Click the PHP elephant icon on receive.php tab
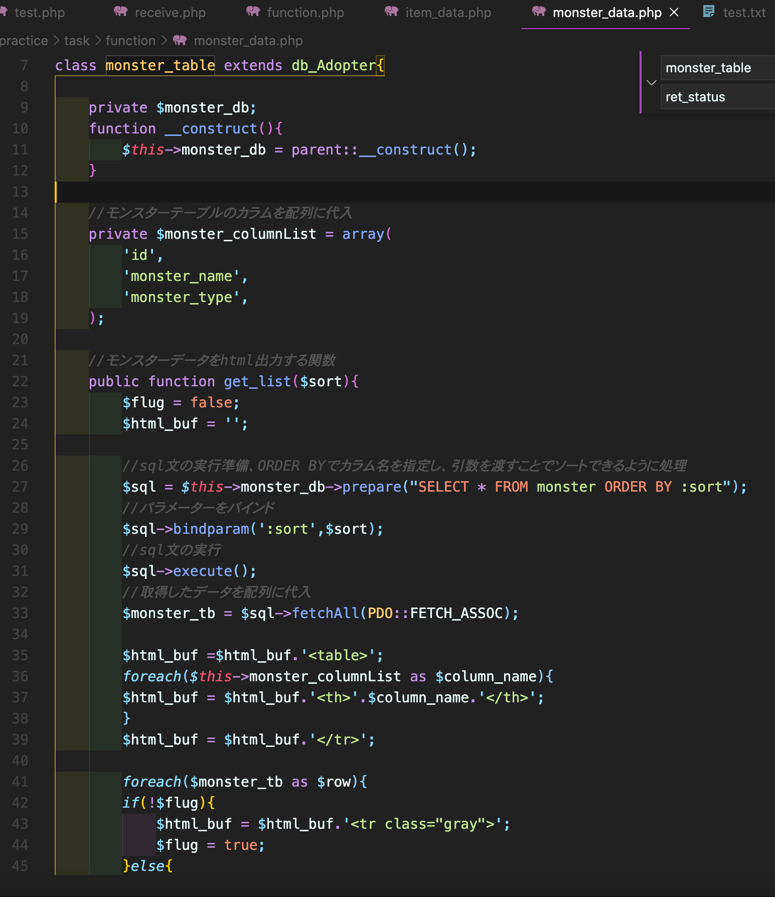775x897 pixels. tap(121, 12)
